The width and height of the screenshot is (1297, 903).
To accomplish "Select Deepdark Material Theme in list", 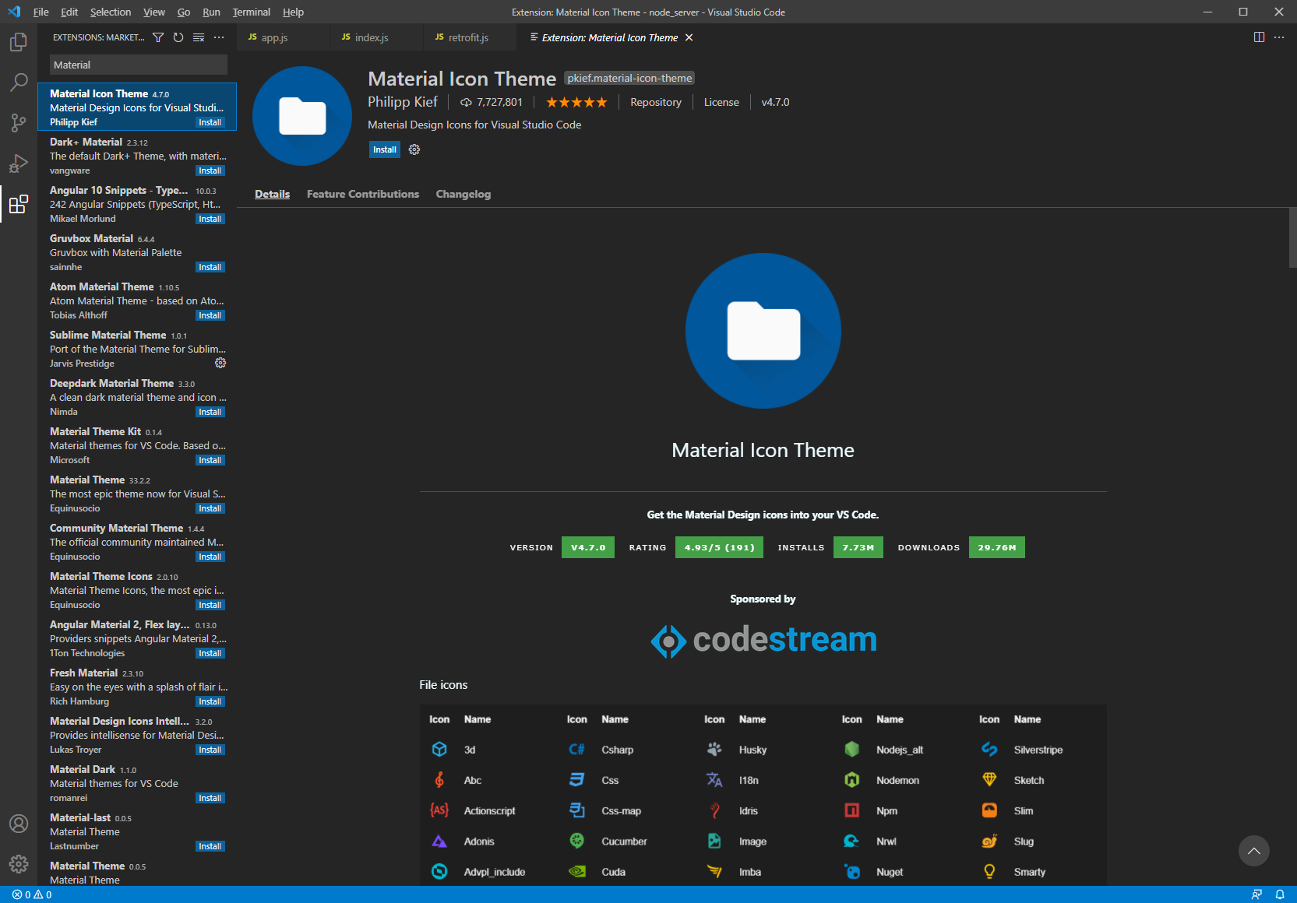I will click(x=137, y=397).
